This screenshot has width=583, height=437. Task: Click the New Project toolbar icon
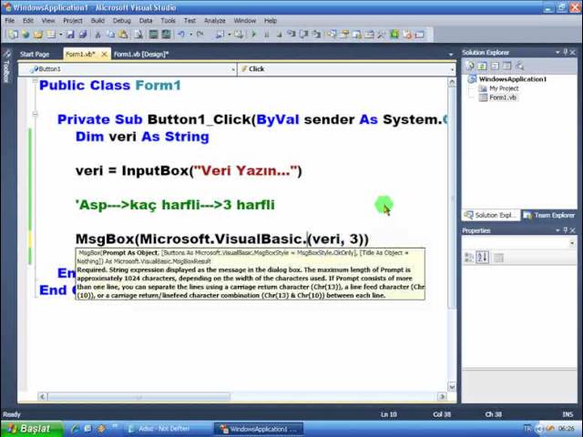pyautogui.click(x=13, y=35)
